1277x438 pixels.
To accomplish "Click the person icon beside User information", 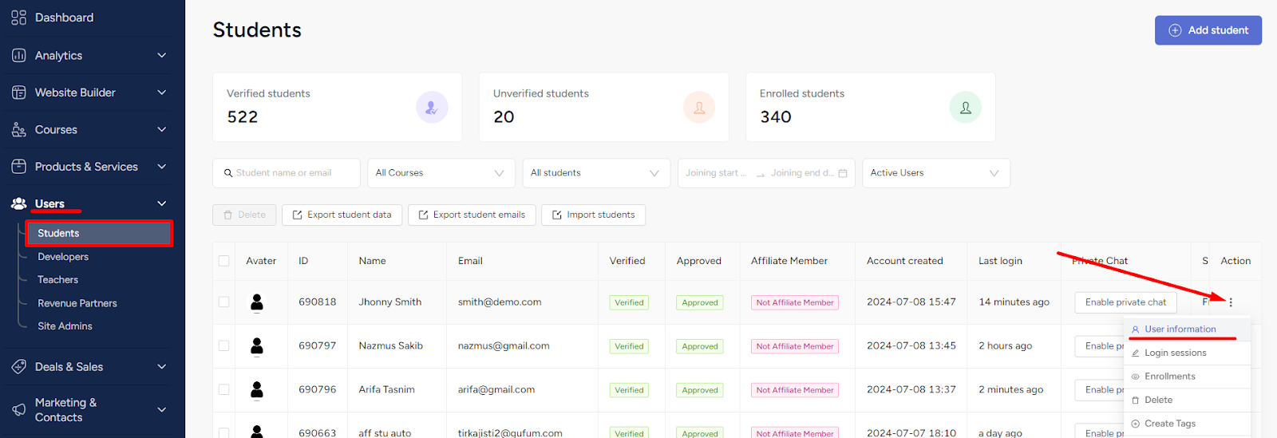I will (1136, 329).
